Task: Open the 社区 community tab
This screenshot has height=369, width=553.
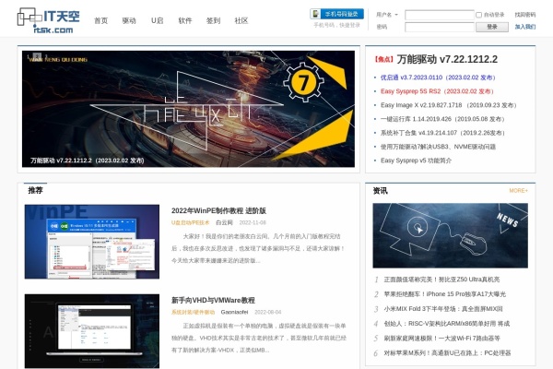Action: (241, 20)
